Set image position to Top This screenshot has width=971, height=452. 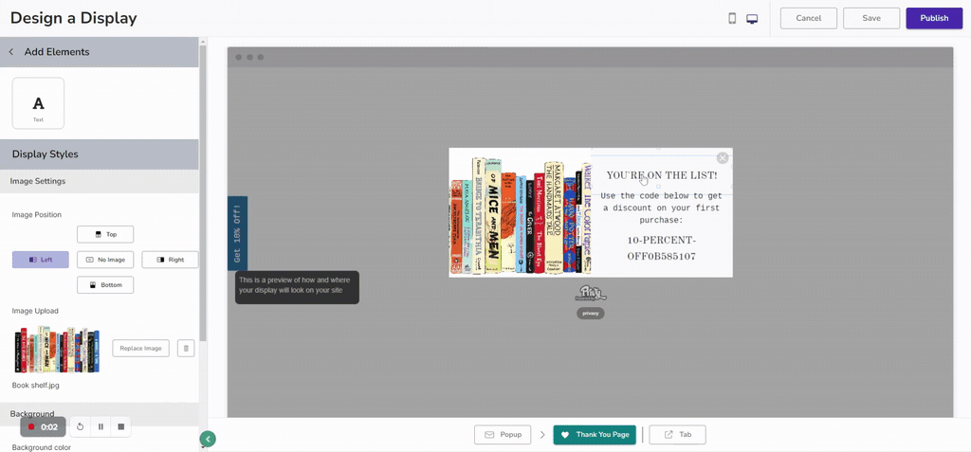pos(105,235)
